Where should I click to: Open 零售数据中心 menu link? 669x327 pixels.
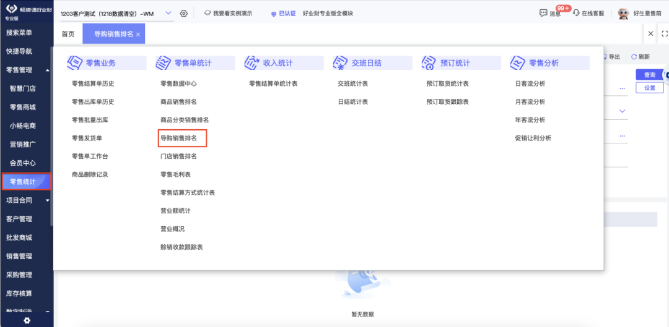click(x=178, y=84)
